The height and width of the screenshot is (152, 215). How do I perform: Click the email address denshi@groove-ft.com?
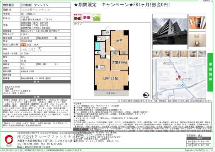coord(37,147)
